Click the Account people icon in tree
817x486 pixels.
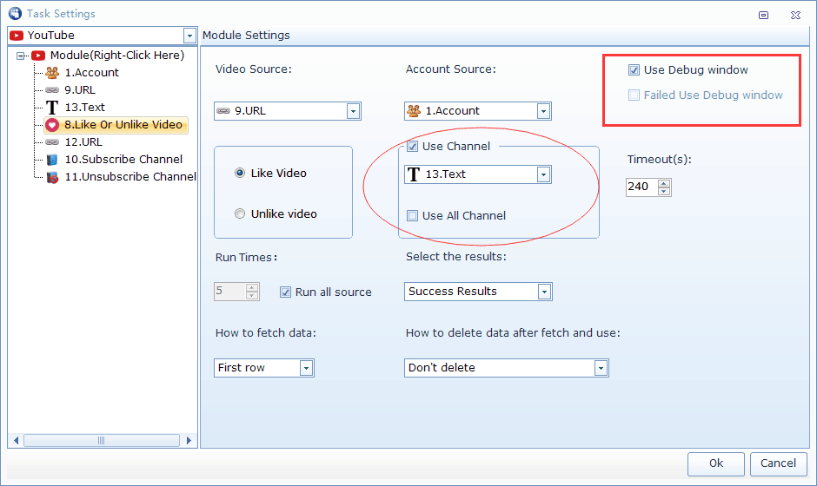[x=52, y=73]
